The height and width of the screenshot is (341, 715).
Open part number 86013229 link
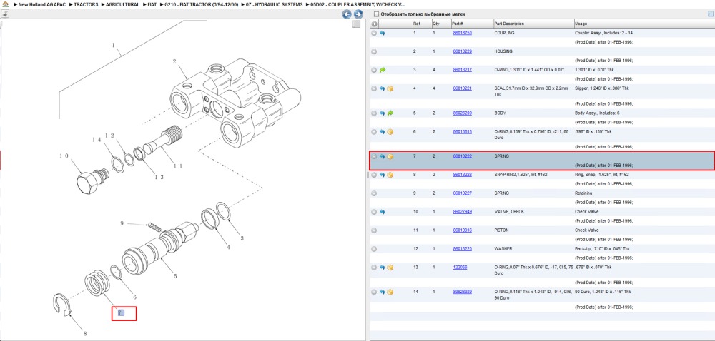click(x=462, y=51)
